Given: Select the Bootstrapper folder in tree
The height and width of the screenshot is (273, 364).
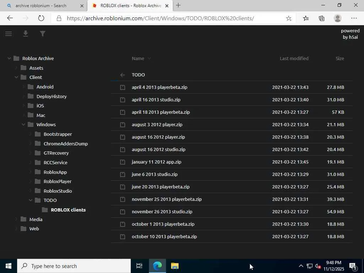Looking at the screenshot, I should [x=58, y=134].
